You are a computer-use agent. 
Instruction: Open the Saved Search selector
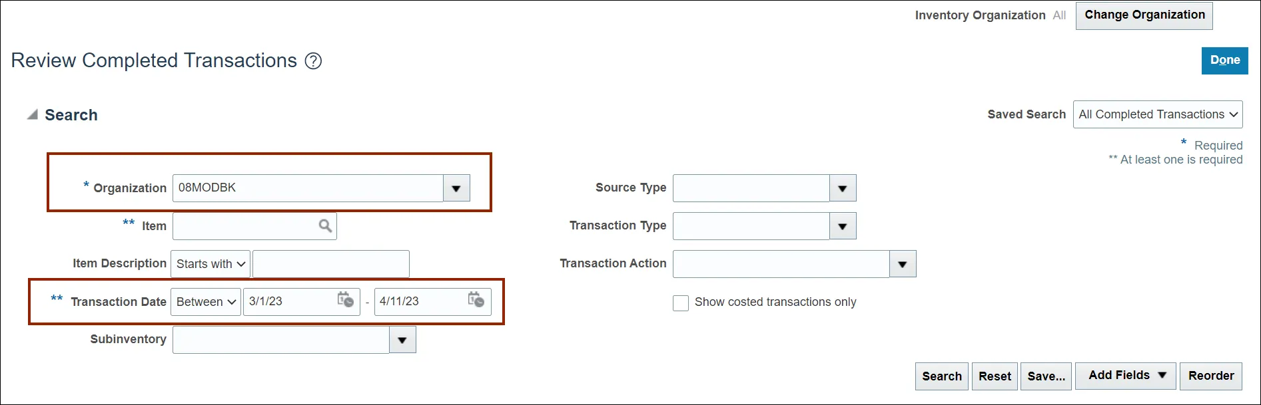(1157, 114)
